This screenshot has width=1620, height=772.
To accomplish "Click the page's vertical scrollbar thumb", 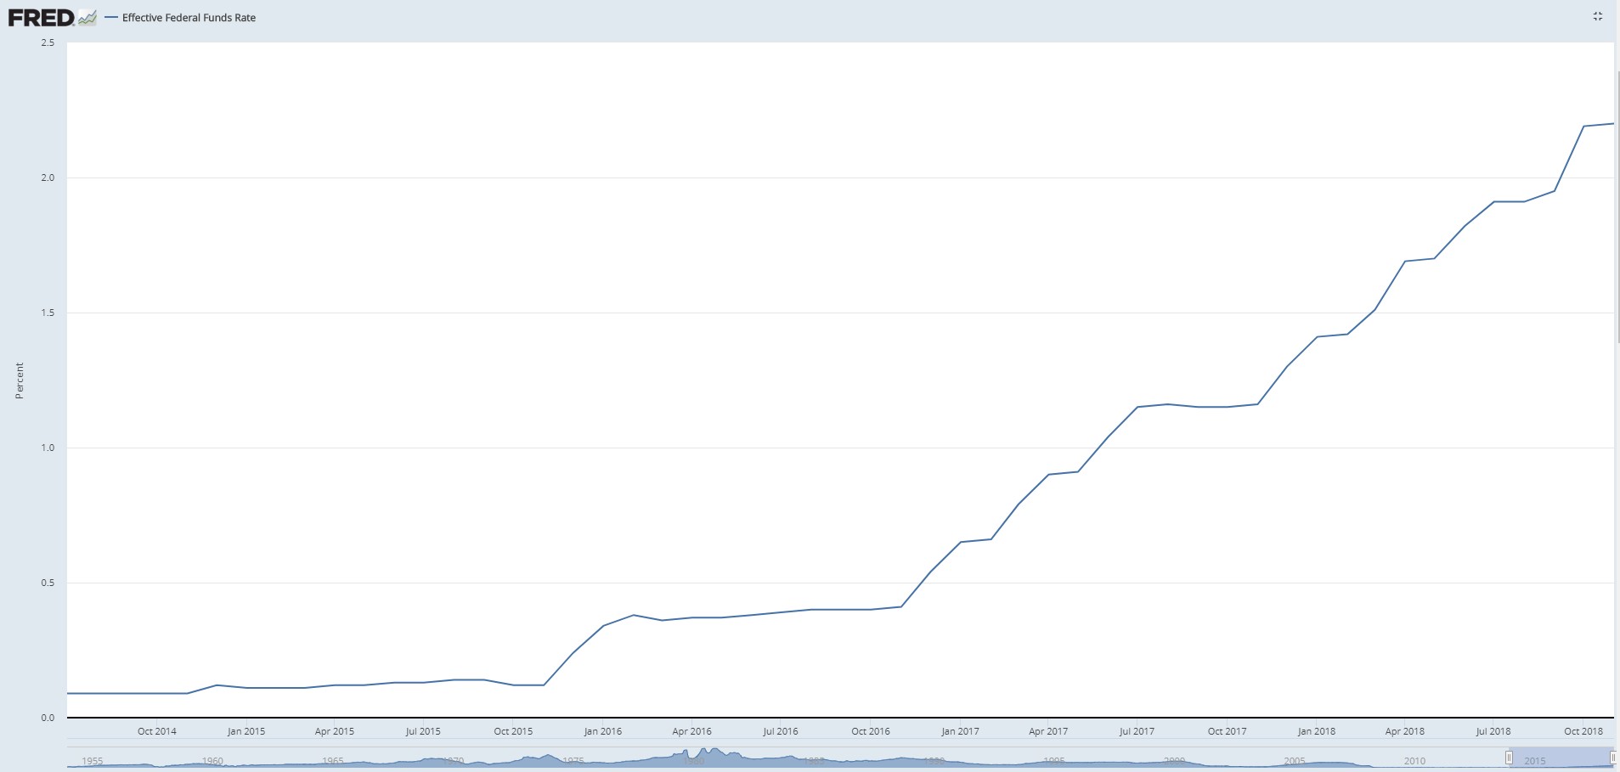I will pyautogui.click(x=1617, y=206).
